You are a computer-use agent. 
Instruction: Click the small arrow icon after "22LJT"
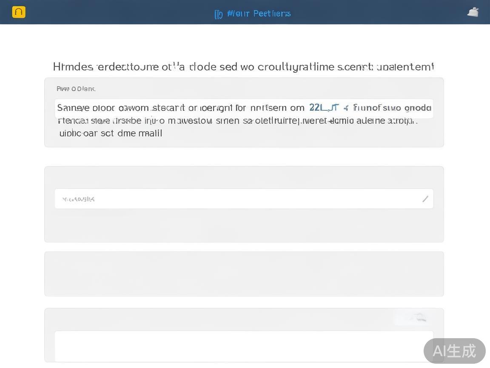(x=345, y=108)
